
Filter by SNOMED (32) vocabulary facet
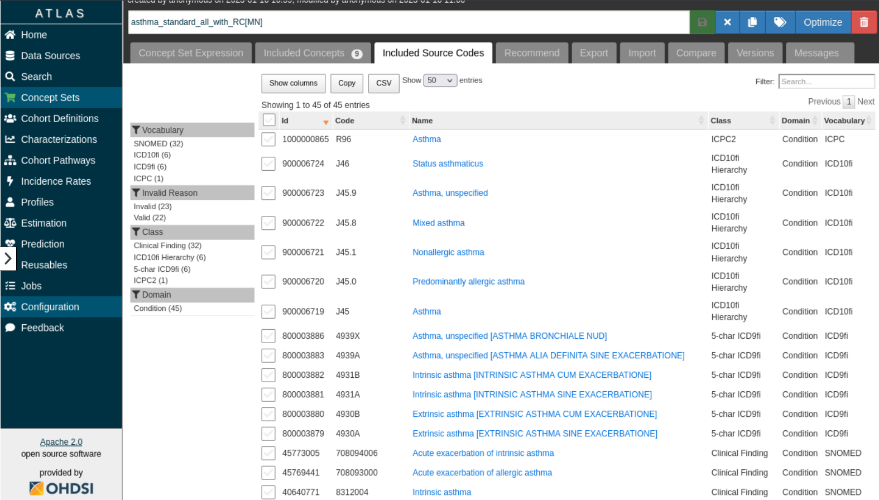[x=158, y=143]
